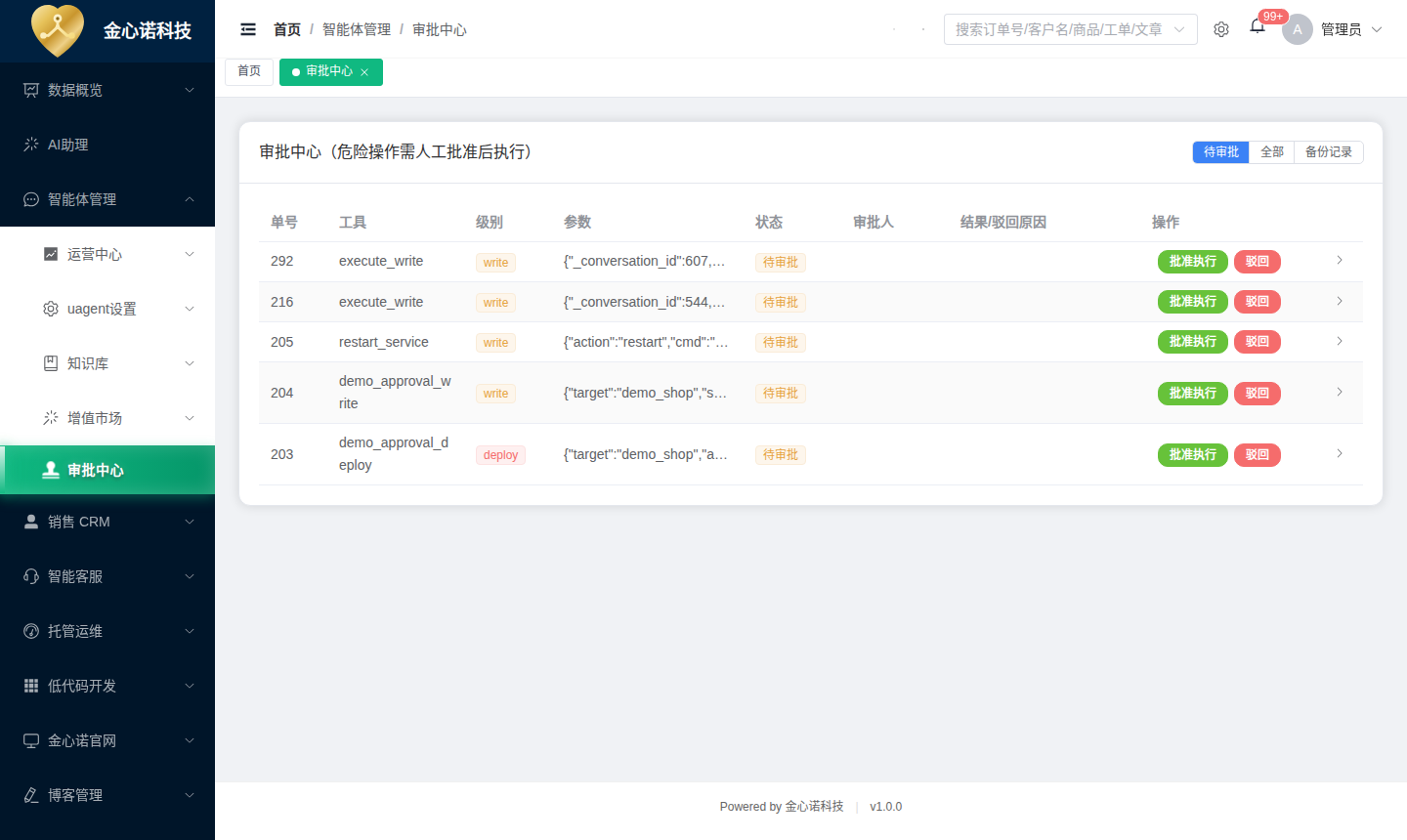Expand the 博客管理 menu chevron
The height and width of the screenshot is (840, 1407).
tap(190, 795)
